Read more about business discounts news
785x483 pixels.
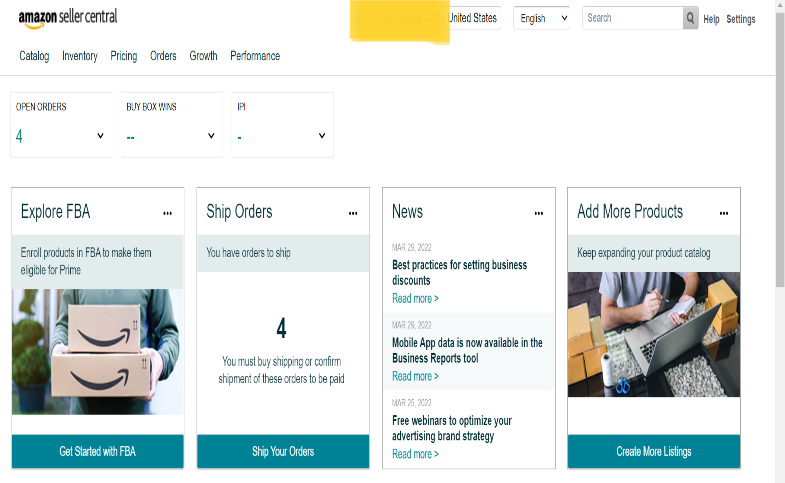tap(415, 298)
